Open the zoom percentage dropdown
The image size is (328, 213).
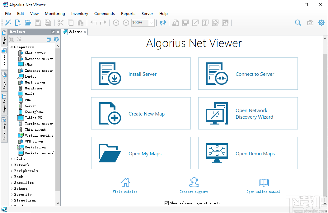152,22
